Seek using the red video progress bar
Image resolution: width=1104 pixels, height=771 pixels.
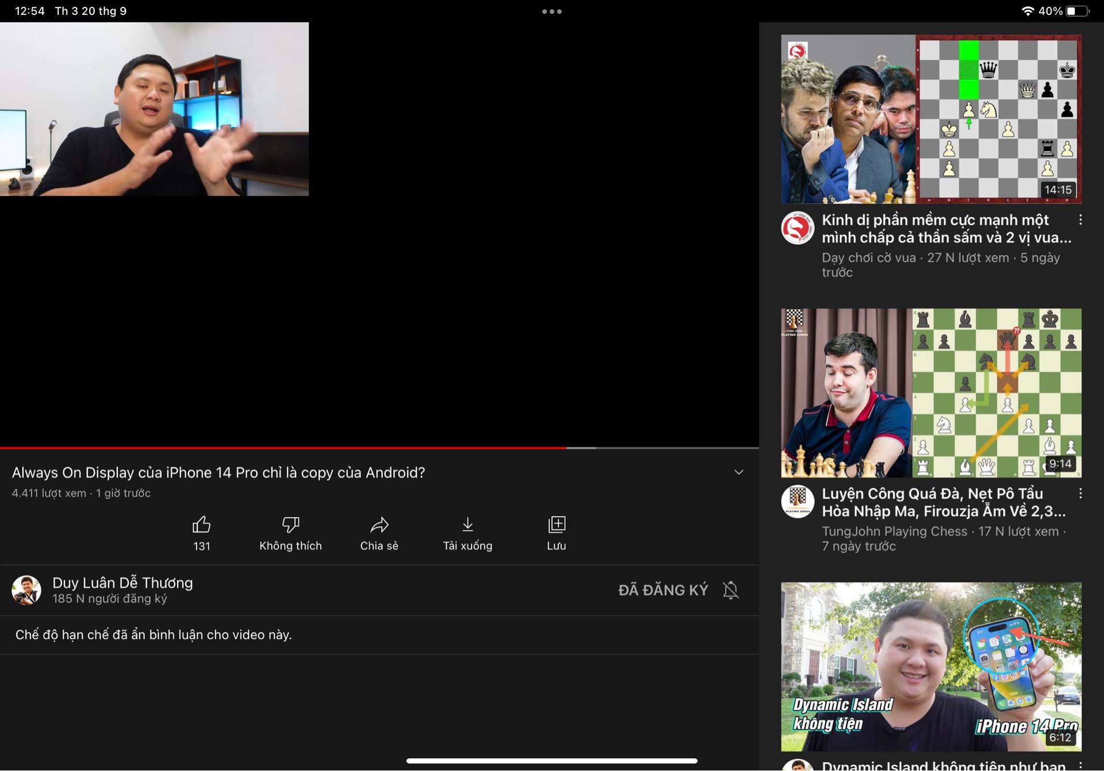(x=379, y=448)
